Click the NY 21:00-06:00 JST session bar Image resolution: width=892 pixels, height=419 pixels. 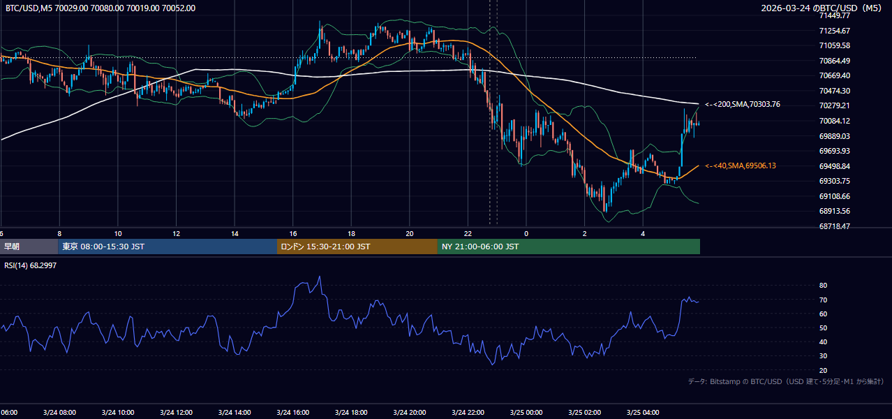[569, 247]
